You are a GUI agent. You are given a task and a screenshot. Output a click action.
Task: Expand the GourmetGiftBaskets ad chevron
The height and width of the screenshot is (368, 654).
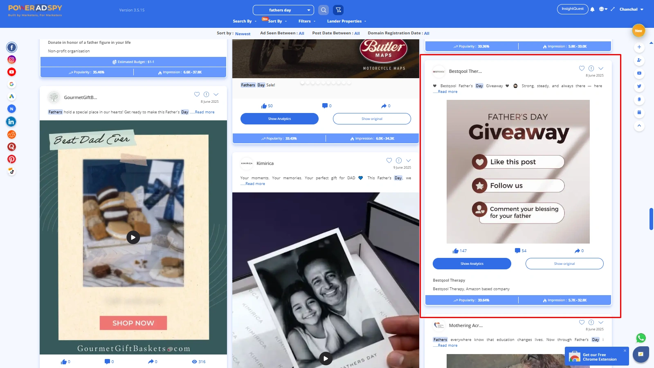click(216, 94)
